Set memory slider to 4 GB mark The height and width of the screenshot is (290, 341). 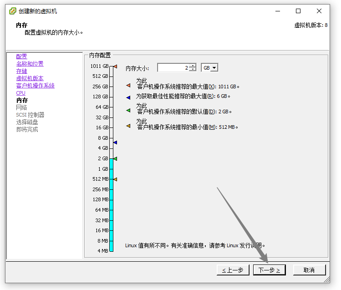[111, 148]
